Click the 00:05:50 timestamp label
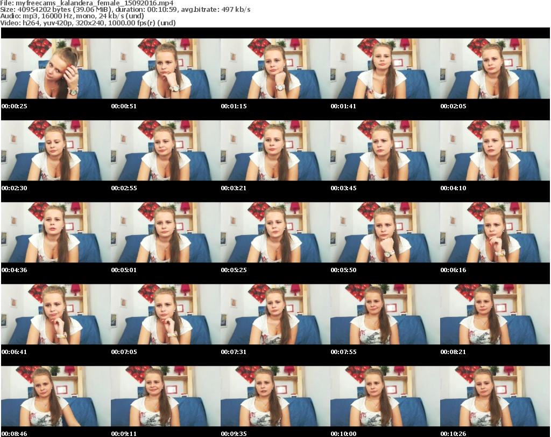The image size is (551, 437). pos(343,270)
